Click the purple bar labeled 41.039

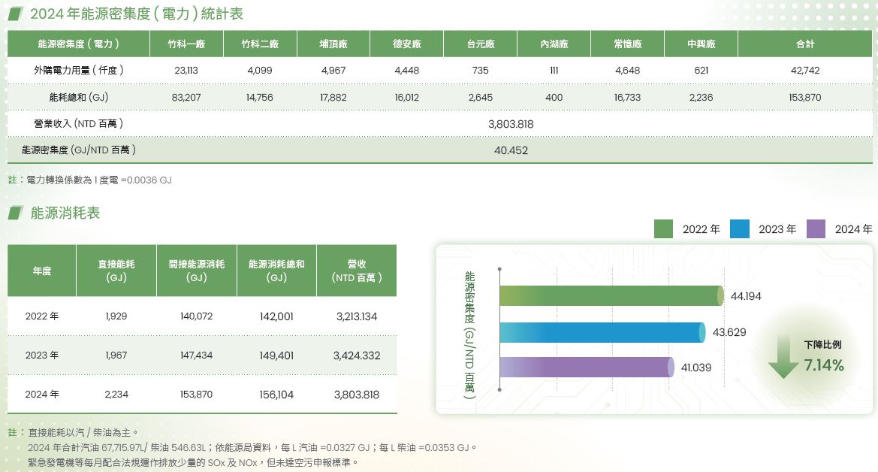(x=586, y=368)
